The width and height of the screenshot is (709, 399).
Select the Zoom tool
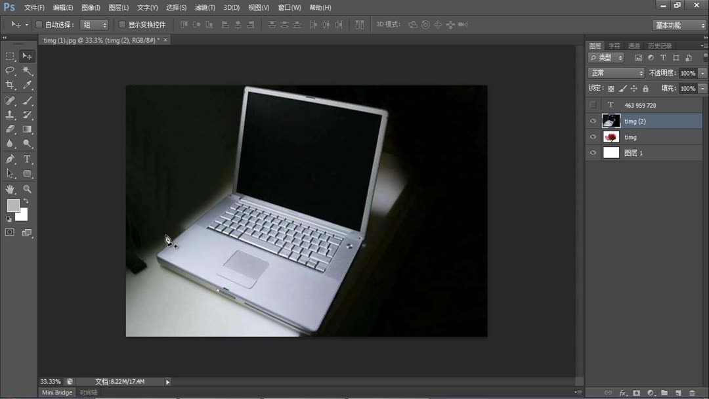(26, 189)
